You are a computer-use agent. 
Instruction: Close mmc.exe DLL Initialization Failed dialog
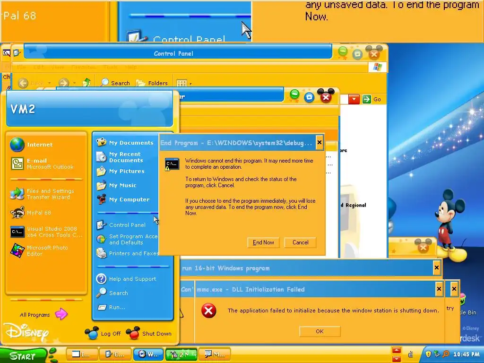coord(439,289)
